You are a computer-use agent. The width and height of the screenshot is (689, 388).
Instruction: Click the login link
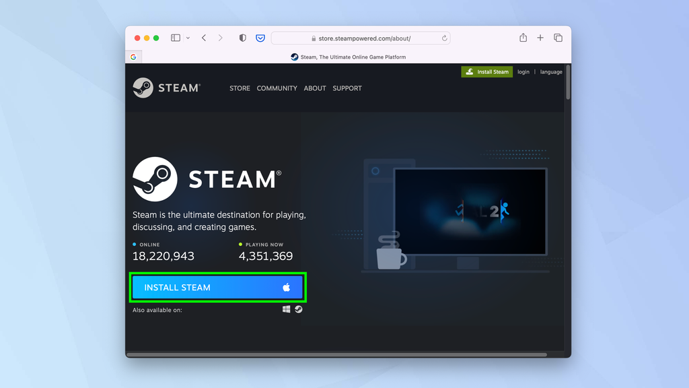pyautogui.click(x=523, y=71)
